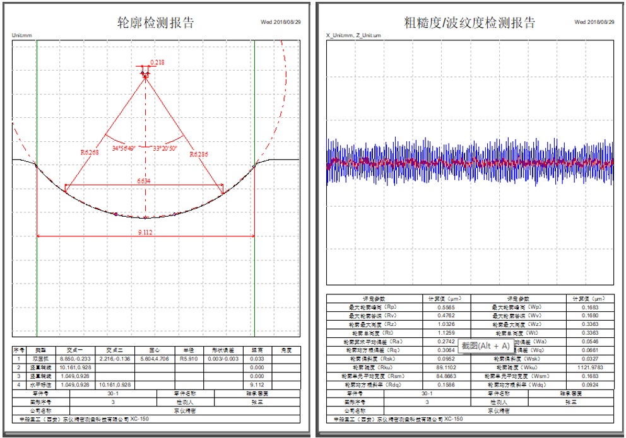Click the 截图(Alt + A) screenshot tooltip
The width and height of the screenshot is (626, 438).
485,345
